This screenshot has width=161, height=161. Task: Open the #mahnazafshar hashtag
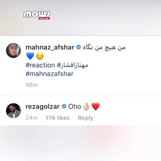tap(50, 74)
